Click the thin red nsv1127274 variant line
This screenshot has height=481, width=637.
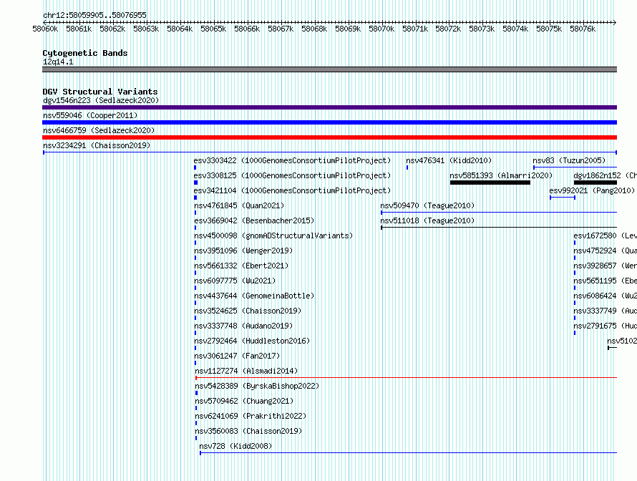point(407,378)
